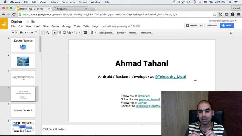This screenshot has height=136, width=242.
Task: Open the Arrange menu
Action: tap(67, 26)
